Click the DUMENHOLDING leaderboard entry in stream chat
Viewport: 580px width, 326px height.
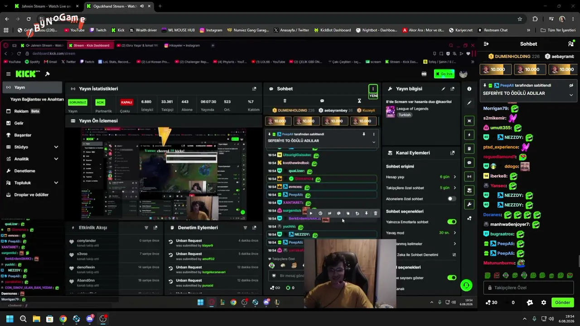tap(513, 56)
